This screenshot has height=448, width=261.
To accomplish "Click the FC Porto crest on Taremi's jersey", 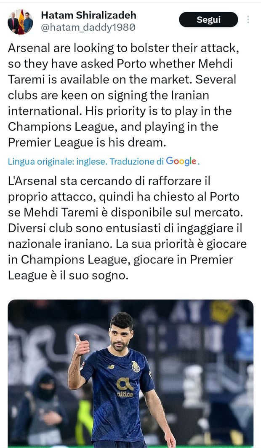I will tap(136, 366).
